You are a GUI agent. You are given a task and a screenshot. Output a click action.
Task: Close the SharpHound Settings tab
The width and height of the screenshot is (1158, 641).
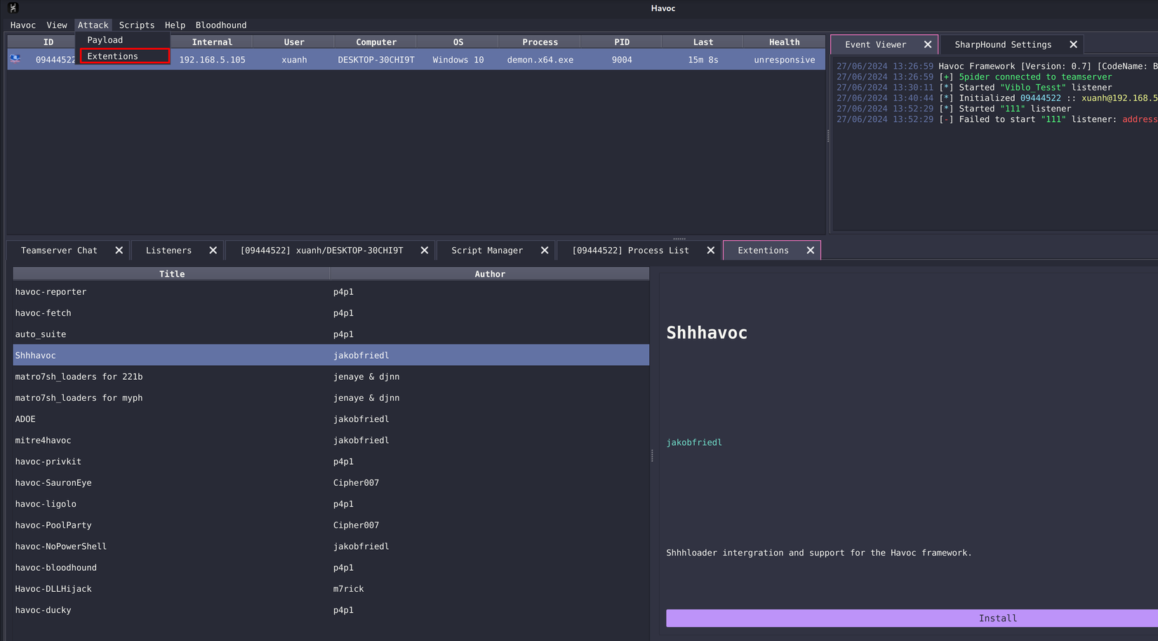tap(1073, 44)
